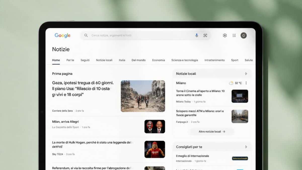Open Google Lens image search icon
Screen dimensions: 302x170
click(x=205, y=36)
